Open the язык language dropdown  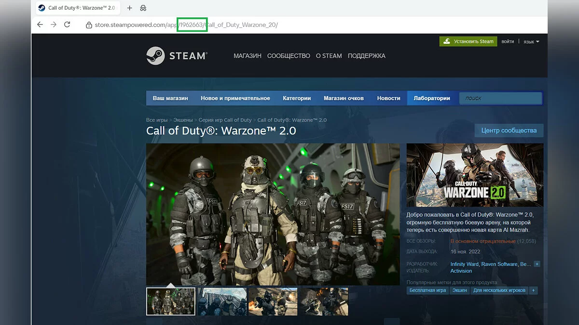click(x=531, y=42)
